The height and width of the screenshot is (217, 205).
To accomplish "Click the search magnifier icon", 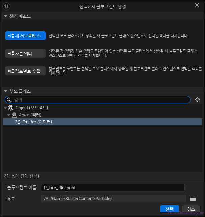I will tap(9, 100).
